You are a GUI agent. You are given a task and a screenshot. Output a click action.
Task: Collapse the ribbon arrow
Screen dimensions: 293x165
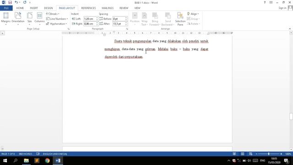[x=290, y=29]
